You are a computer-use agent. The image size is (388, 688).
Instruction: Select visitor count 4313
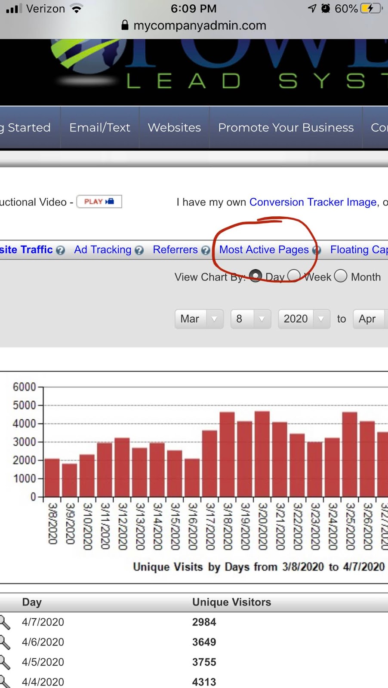pyautogui.click(x=204, y=682)
